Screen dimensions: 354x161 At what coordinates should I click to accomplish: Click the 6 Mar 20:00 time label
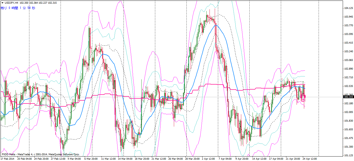91,159
